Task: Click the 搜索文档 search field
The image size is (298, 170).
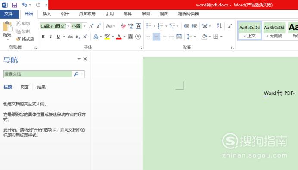Action: point(38,74)
